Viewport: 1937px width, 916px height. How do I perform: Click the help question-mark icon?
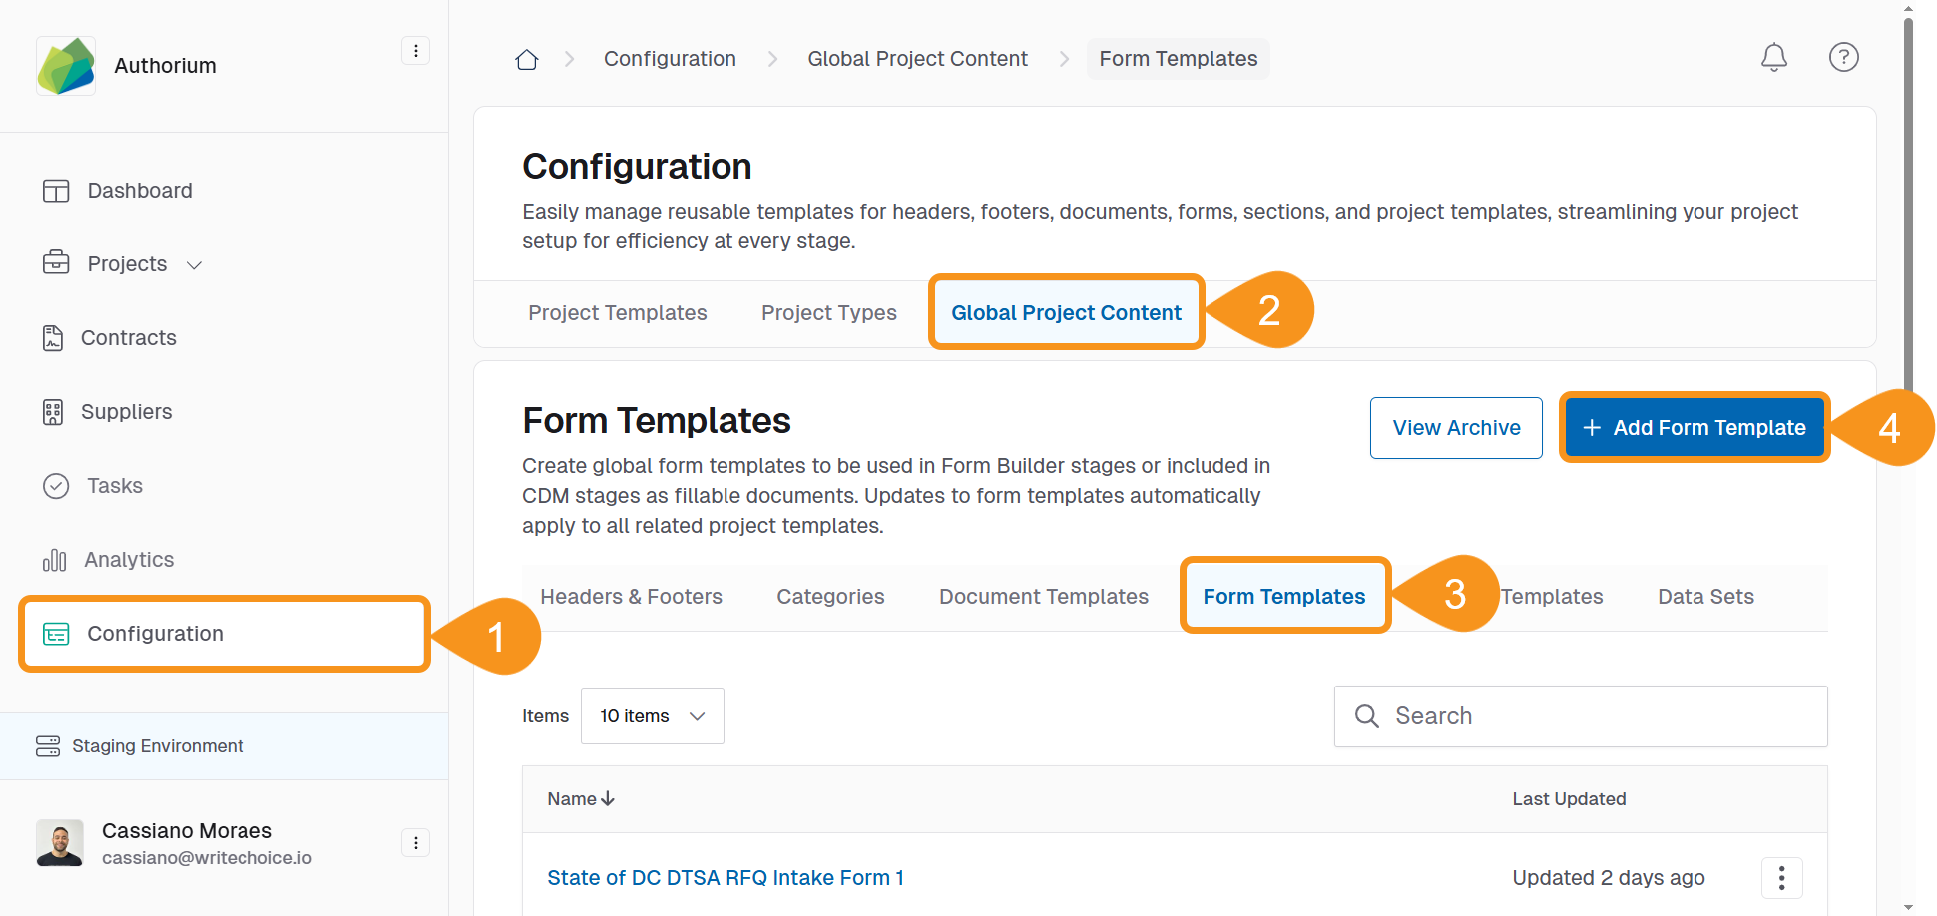(x=1843, y=57)
